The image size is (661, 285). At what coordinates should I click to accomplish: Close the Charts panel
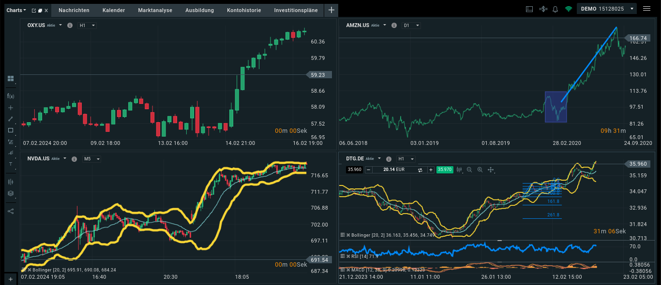click(46, 10)
